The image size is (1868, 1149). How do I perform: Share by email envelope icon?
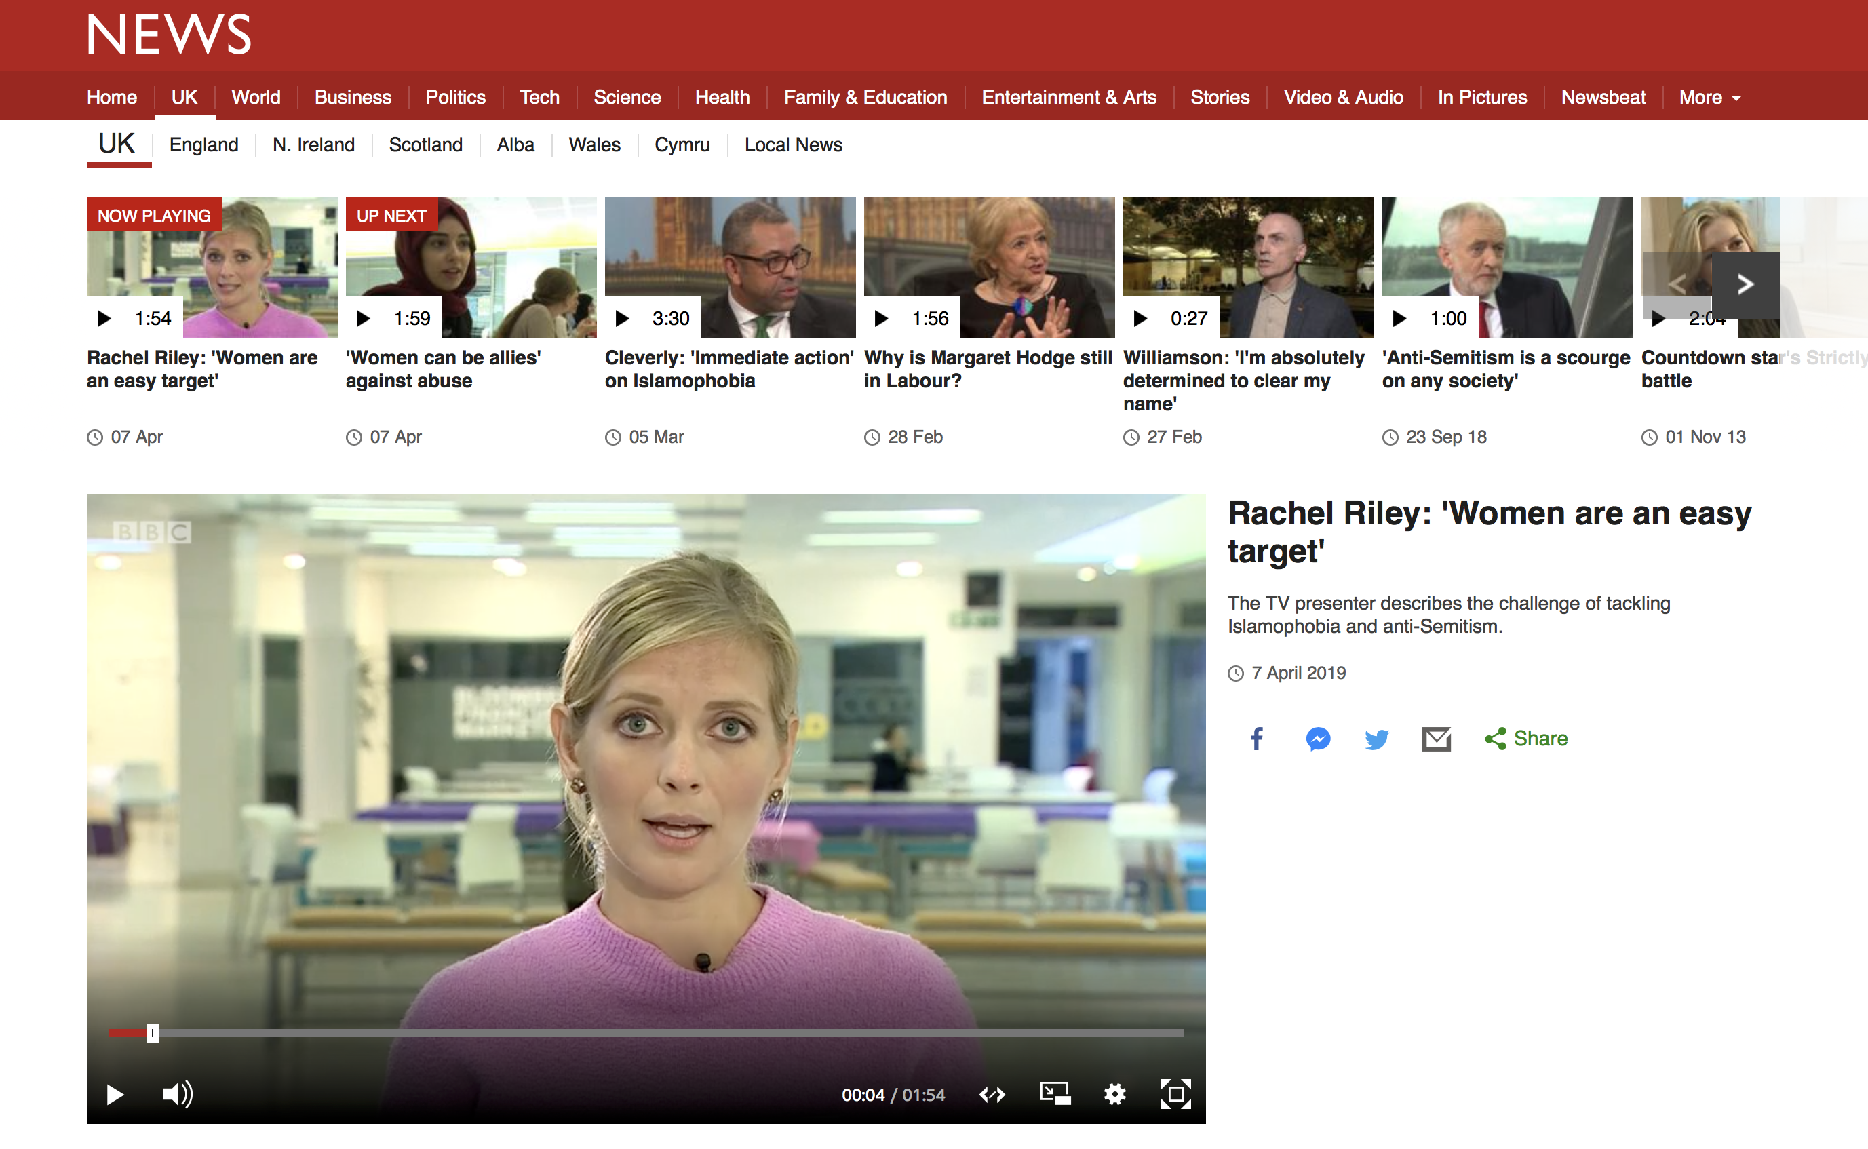point(1437,739)
